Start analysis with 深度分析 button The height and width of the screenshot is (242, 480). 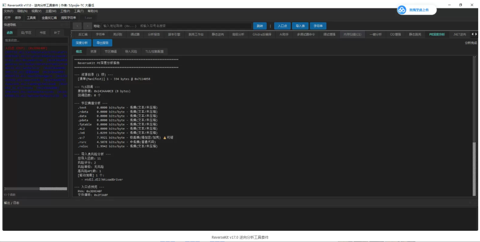pyautogui.click(x=82, y=43)
